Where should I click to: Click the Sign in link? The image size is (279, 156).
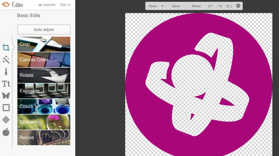(65, 5)
